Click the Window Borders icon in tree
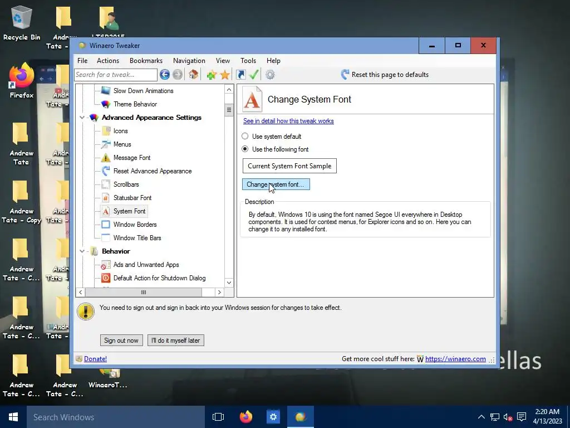 click(106, 224)
